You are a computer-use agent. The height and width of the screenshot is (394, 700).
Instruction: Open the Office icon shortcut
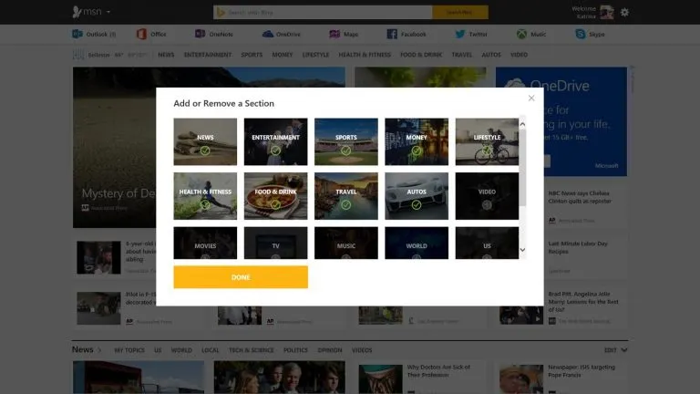pyautogui.click(x=141, y=34)
